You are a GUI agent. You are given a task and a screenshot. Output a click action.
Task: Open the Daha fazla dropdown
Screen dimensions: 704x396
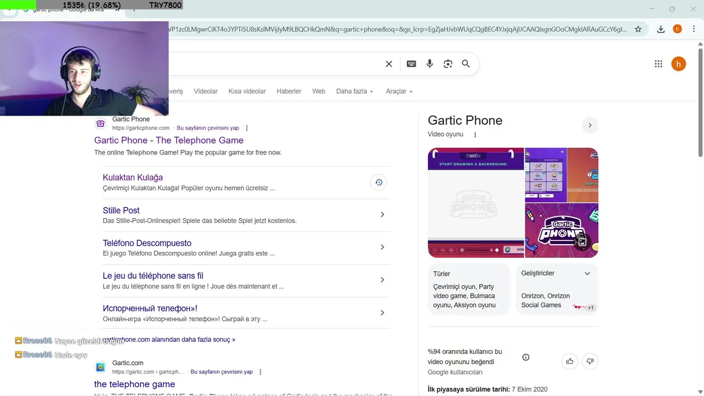point(355,91)
